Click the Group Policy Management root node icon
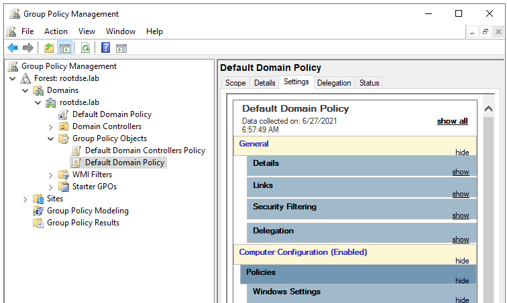The width and height of the screenshot is (507, 303). tap(13, 66)
